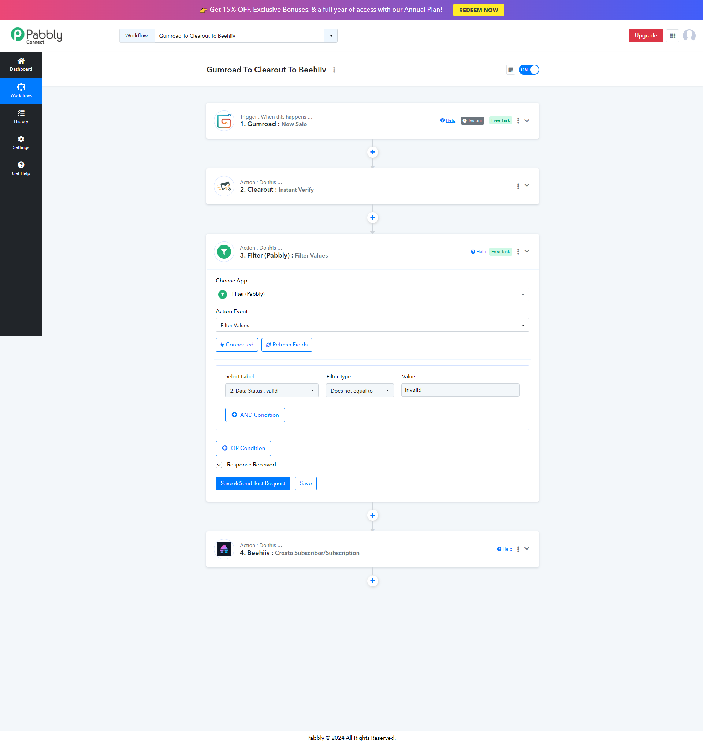The width and height of the screenshot is (703, 746).
Task: Open Workflows in sidebar
Action: 21,91
